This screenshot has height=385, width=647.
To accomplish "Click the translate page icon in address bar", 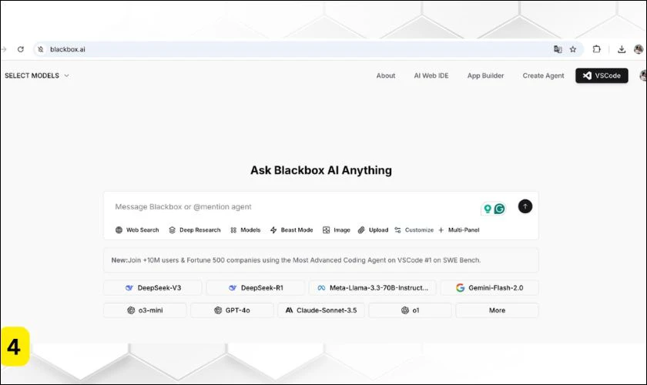I will point(558,49).
